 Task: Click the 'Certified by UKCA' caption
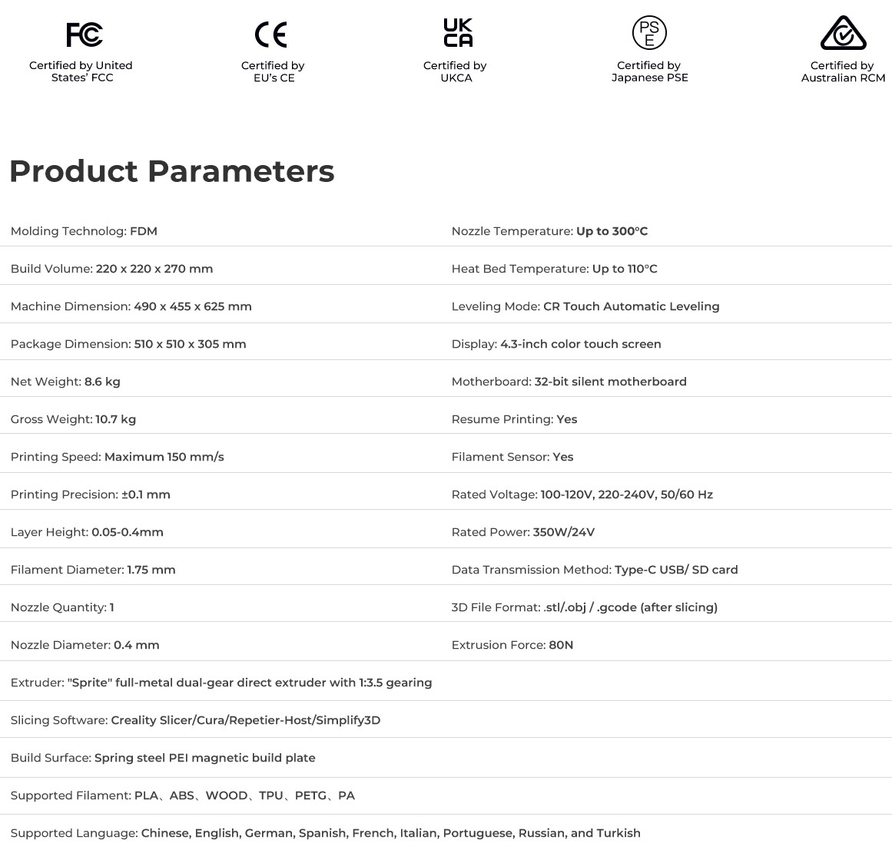click(455, 71)
